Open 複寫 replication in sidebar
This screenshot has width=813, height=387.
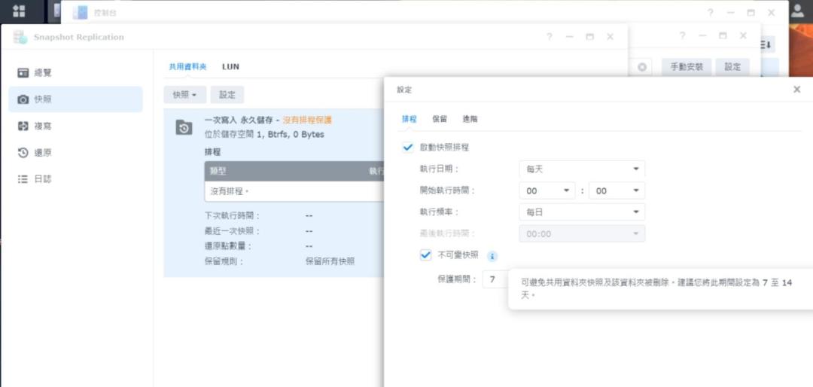pos(76,126)
